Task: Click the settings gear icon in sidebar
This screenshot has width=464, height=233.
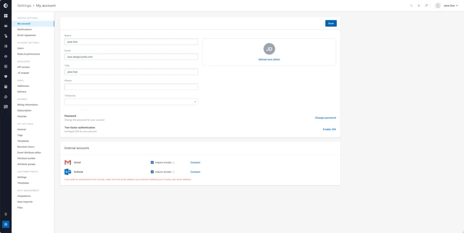Action: [5, 224]
